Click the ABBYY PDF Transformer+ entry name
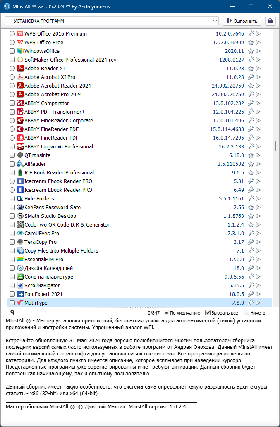The height and width of the screenshot is (427, 280). tap(55, 112)
